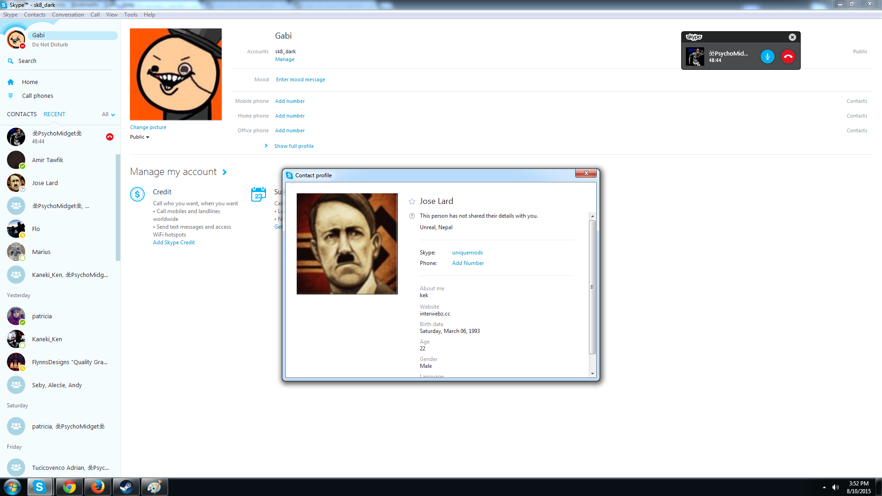
Task: Click Add Skype Credit link
Action: pos(174,242)
